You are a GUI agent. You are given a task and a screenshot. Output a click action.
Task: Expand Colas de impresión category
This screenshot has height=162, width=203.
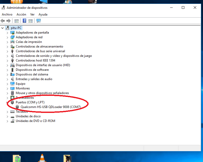[x=7, y=42]
